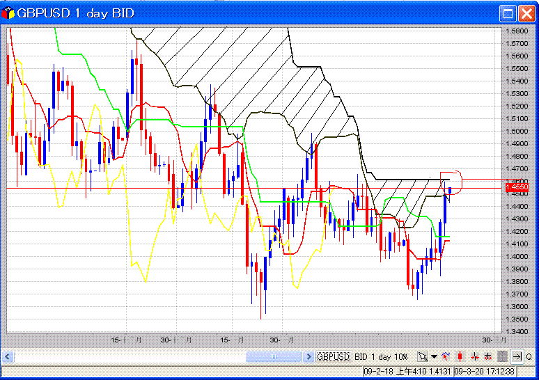Click the application icon in title bar

pos(8,13)
